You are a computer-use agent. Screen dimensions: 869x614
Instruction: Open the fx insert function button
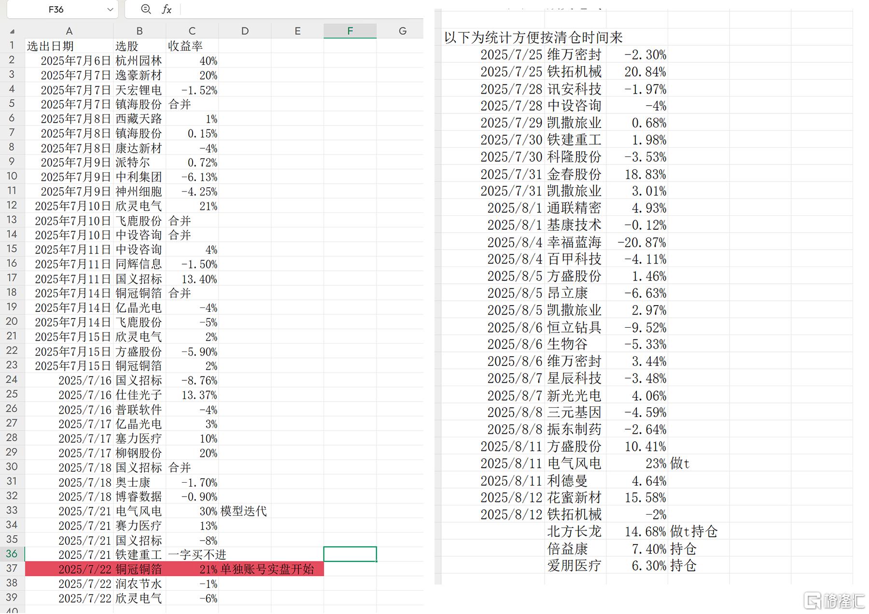(167, 9)
